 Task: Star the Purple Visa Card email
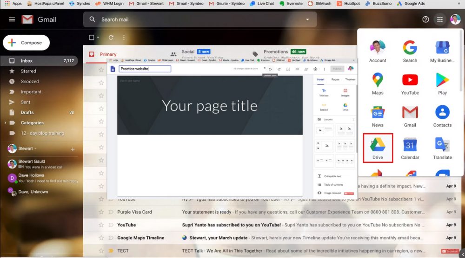click(x=101, y=212)
